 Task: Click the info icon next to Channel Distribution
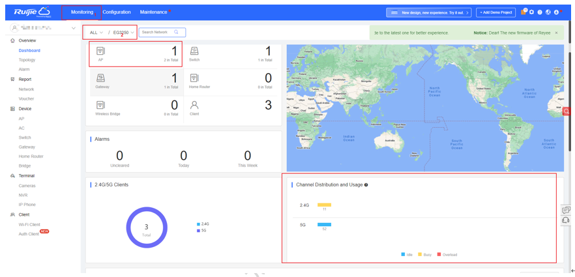click(366, 185)
